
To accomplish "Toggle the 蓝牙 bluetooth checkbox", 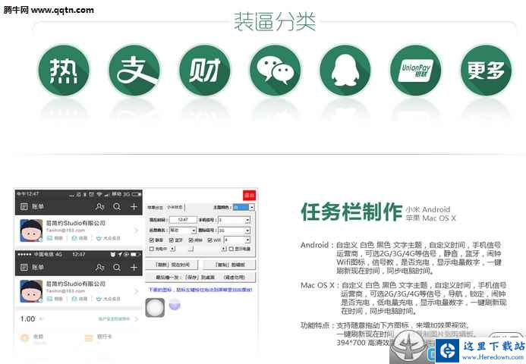I will (172, 240).
